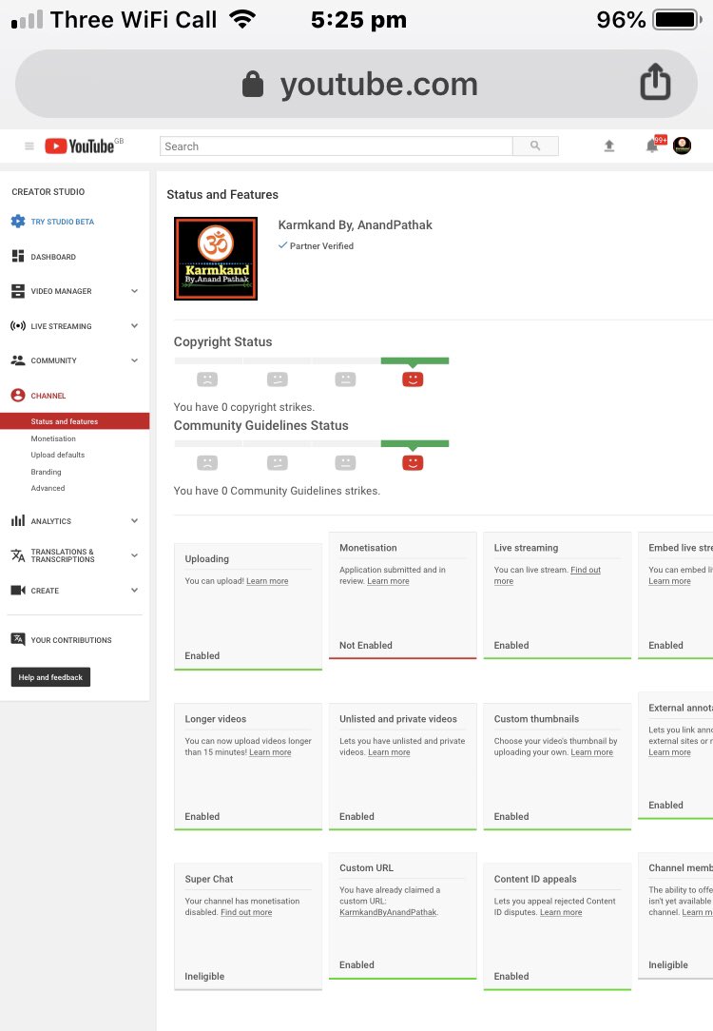The image size is (713, 1031).
Task: Open Branding in the sidebar
Action: click(46, 472)
